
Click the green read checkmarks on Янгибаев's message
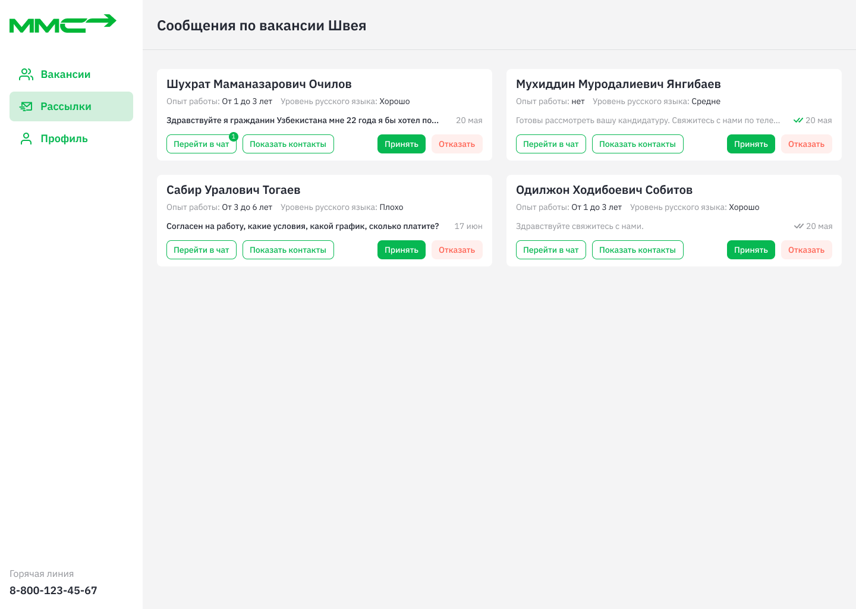coord(798,120)
